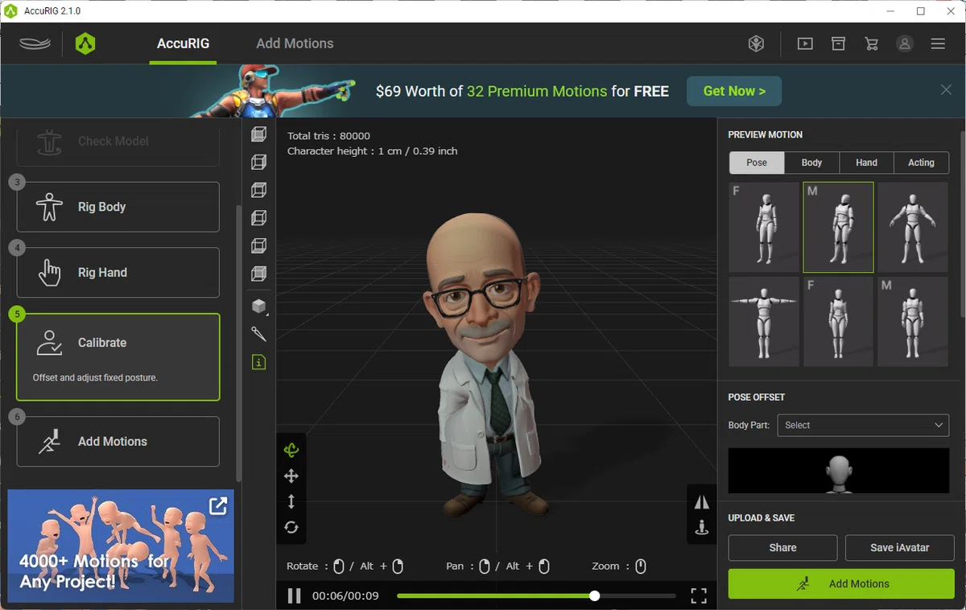Select the Hand preview motion tab
This screenshot has width=966, height=610.
pyautogui.click(x=866, y=163)
